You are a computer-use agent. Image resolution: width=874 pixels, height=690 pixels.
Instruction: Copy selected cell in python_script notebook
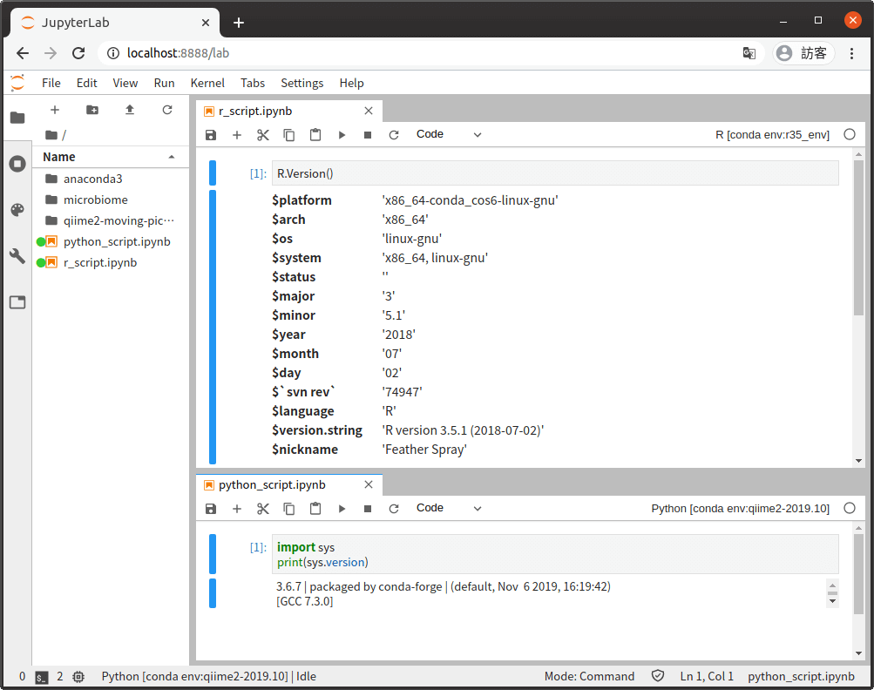288,508
